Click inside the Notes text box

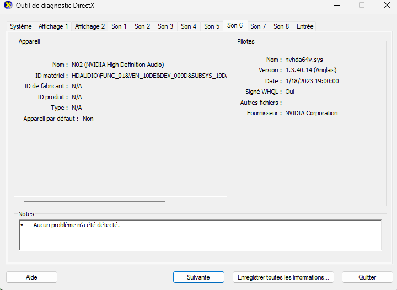coord(200,235)
